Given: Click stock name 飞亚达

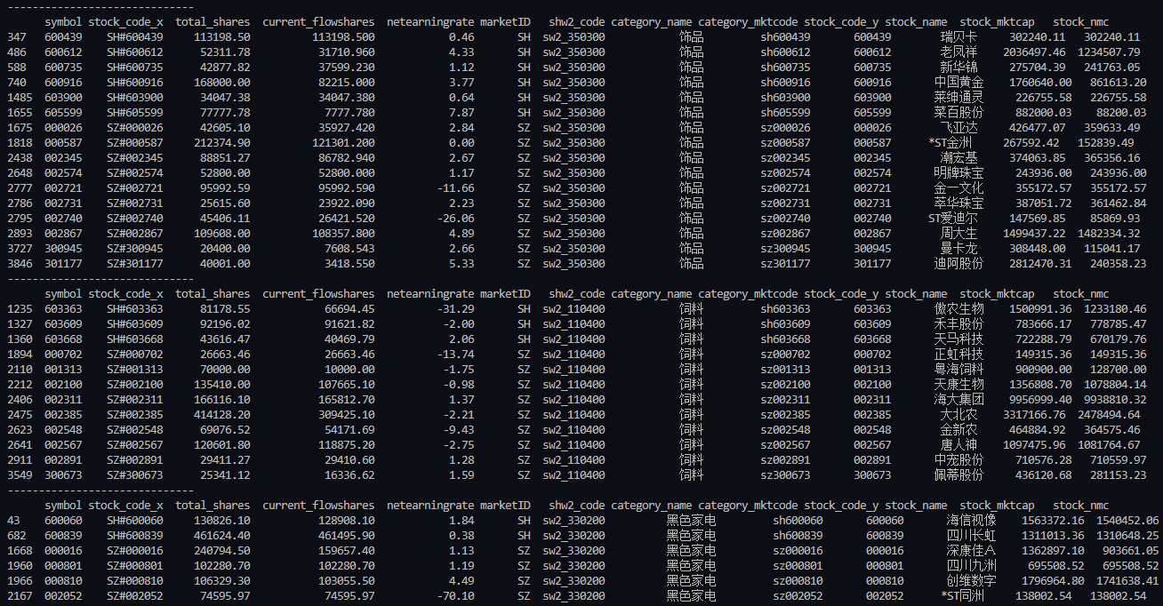Looking at the screenshot, I should [958, 128].
